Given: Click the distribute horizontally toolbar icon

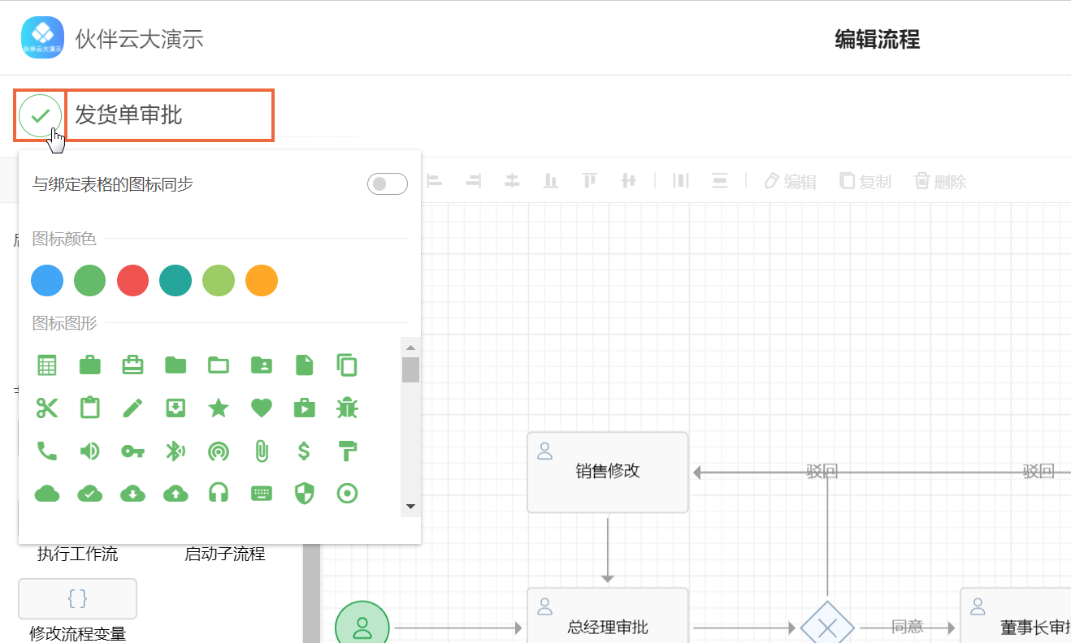Looking at the screenshot, I should click(x=681, y=180).
